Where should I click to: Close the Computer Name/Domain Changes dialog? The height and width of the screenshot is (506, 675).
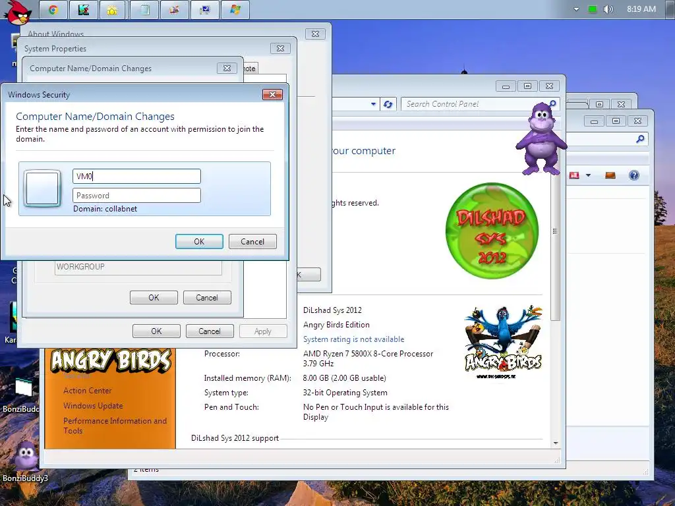click(227, 68)
